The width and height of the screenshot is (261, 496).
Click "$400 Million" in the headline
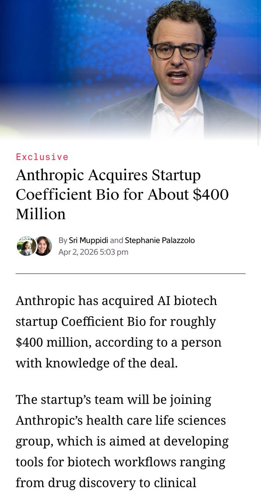point(122,204)
